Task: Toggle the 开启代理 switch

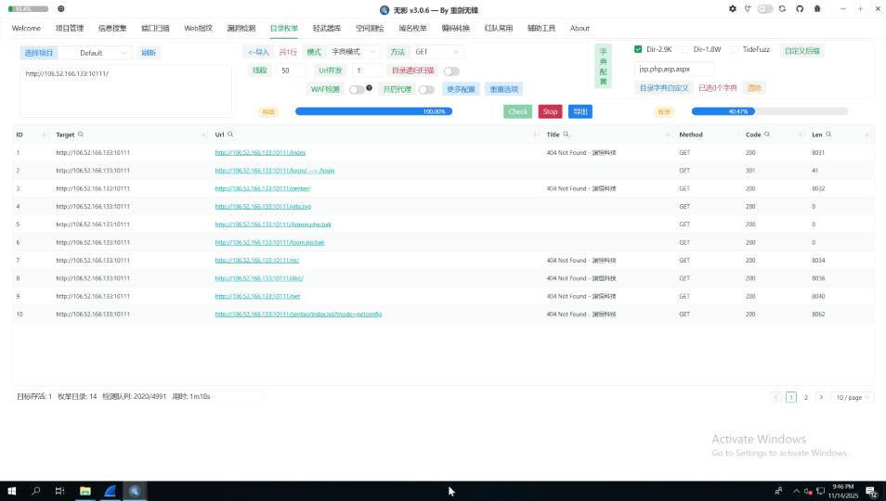Action: point(426,90)
